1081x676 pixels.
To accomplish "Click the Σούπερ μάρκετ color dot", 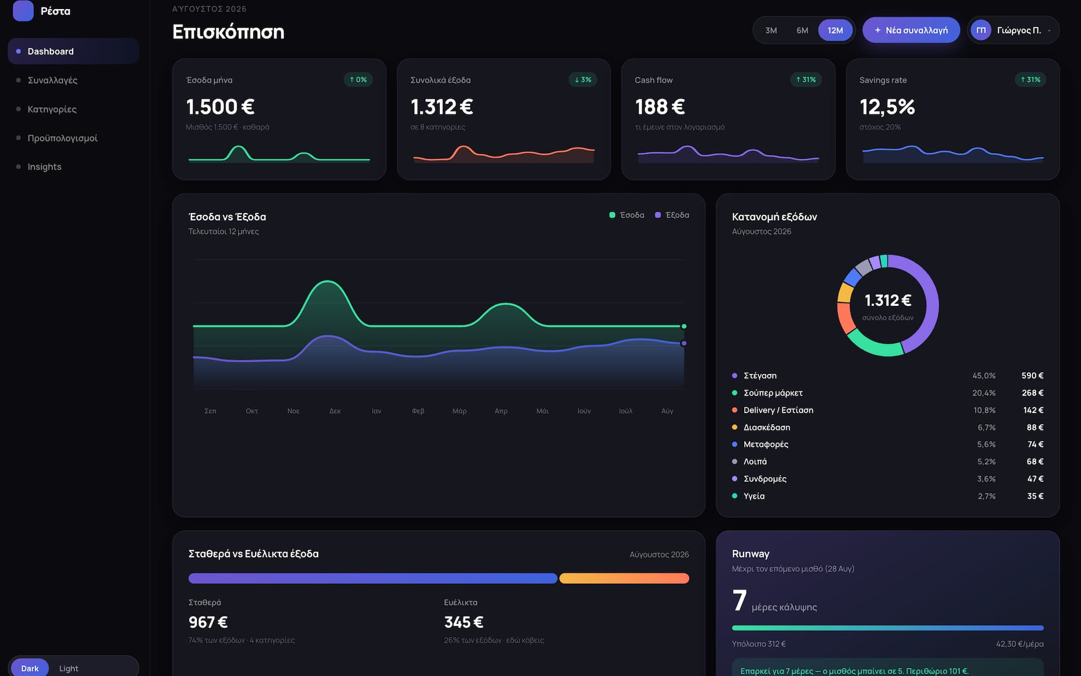I will tap(735, 393).
